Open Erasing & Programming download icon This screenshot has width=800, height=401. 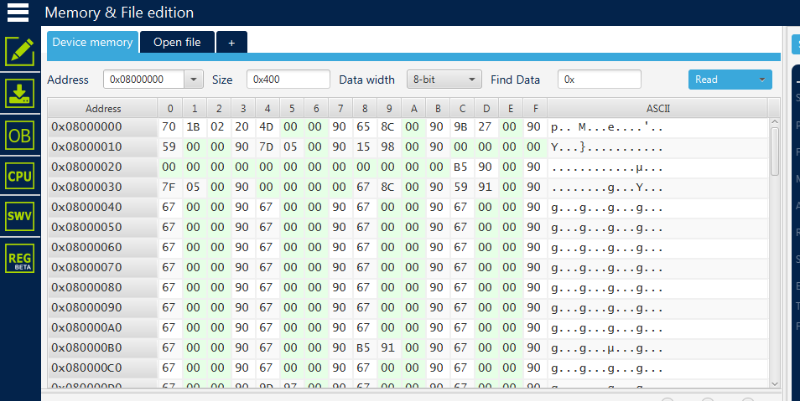[20, 93]
